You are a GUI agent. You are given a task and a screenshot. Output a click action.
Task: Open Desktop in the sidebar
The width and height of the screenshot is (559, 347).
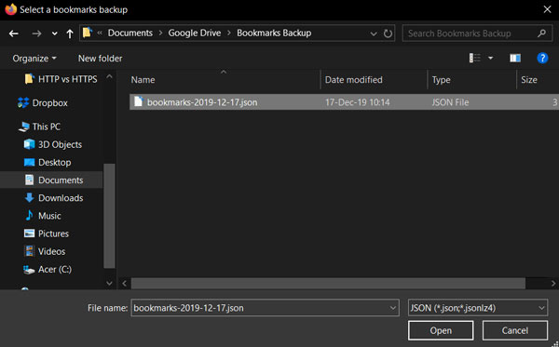(x=48, y=162)
